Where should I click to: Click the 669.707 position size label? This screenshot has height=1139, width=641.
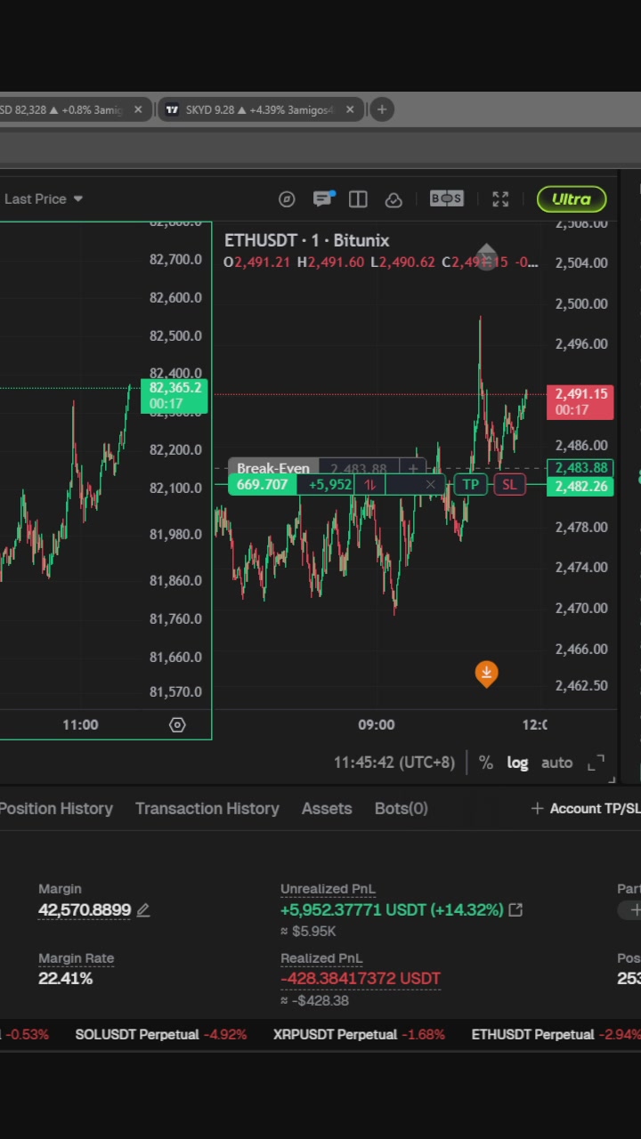(x=263, y=485)
